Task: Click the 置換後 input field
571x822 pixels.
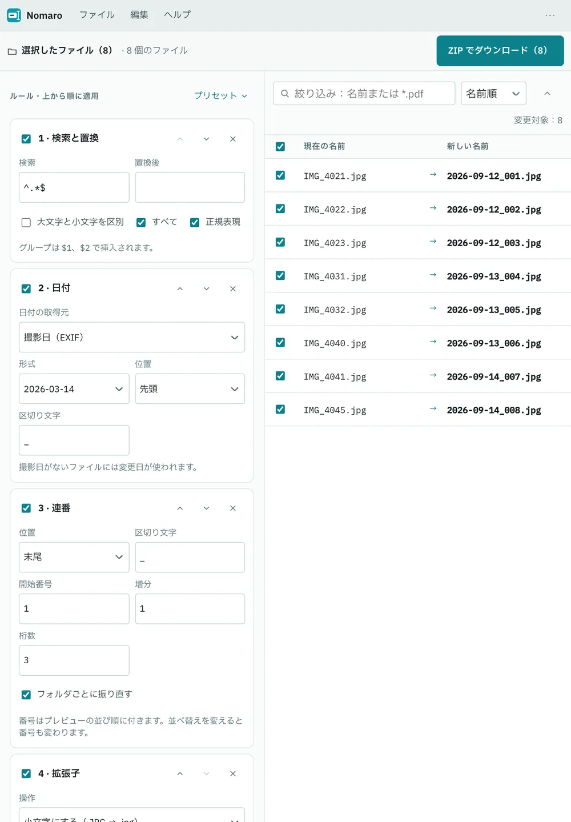Action: tap(190, 187)
